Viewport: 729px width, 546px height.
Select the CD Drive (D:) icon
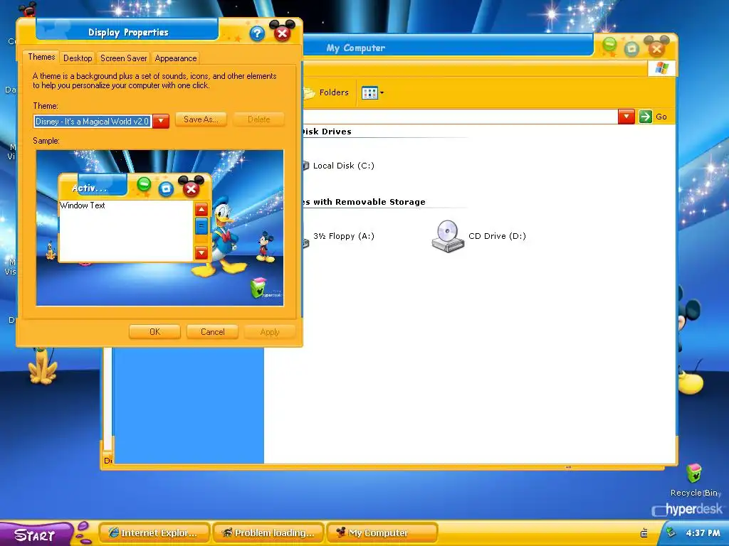click(x=448, y=236)
